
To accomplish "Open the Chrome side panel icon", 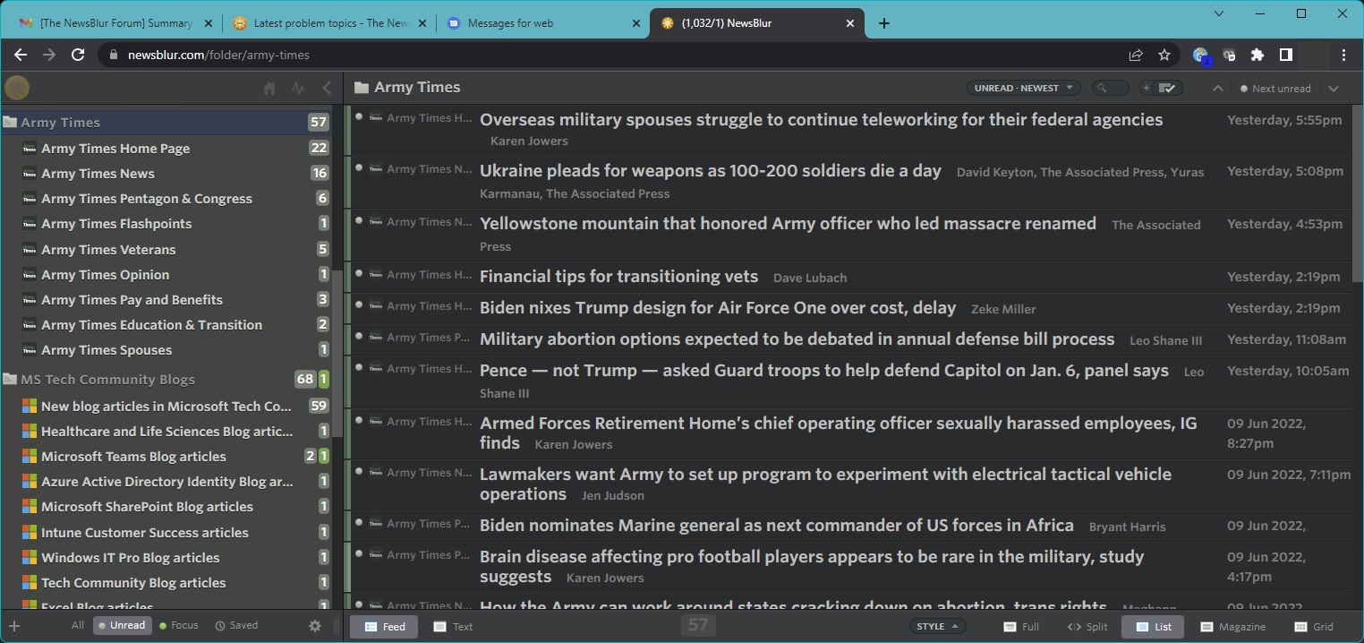I will pos(1286,55).
